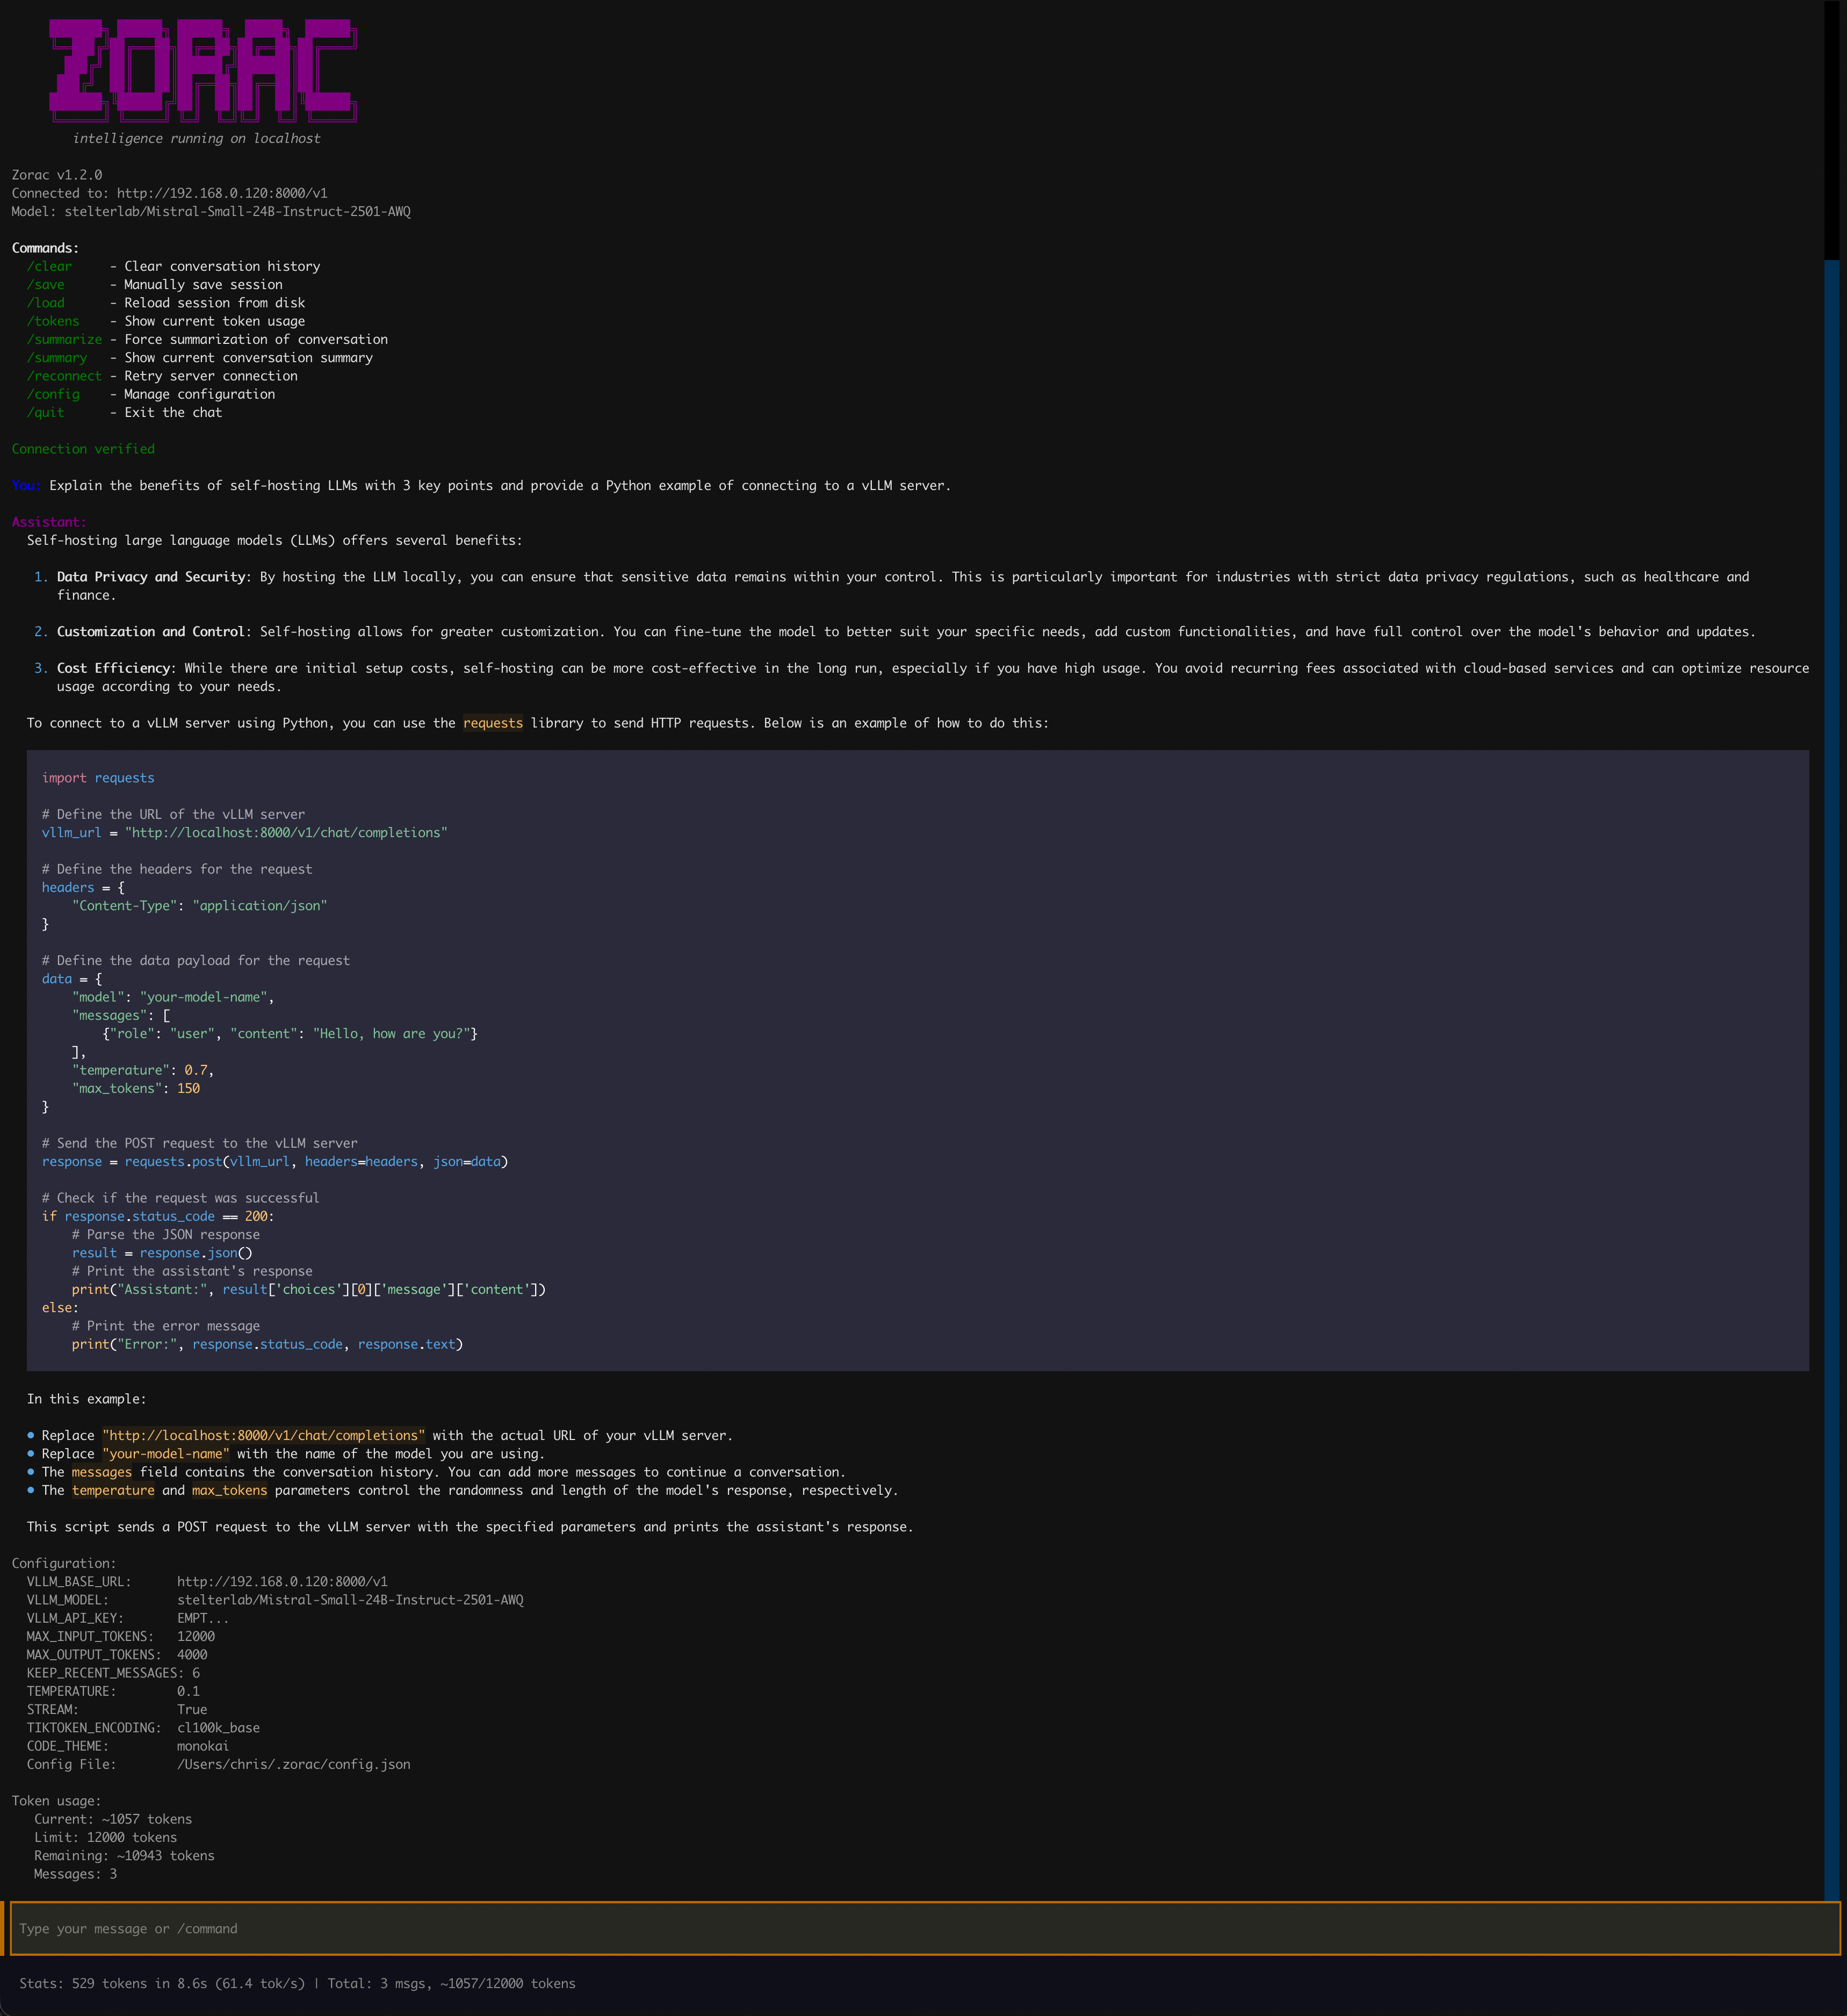The height and width of the screenshot is (2016, 1847).
Task: Click the '"max_tokens": 150' code line
Action: [136, 1088]
